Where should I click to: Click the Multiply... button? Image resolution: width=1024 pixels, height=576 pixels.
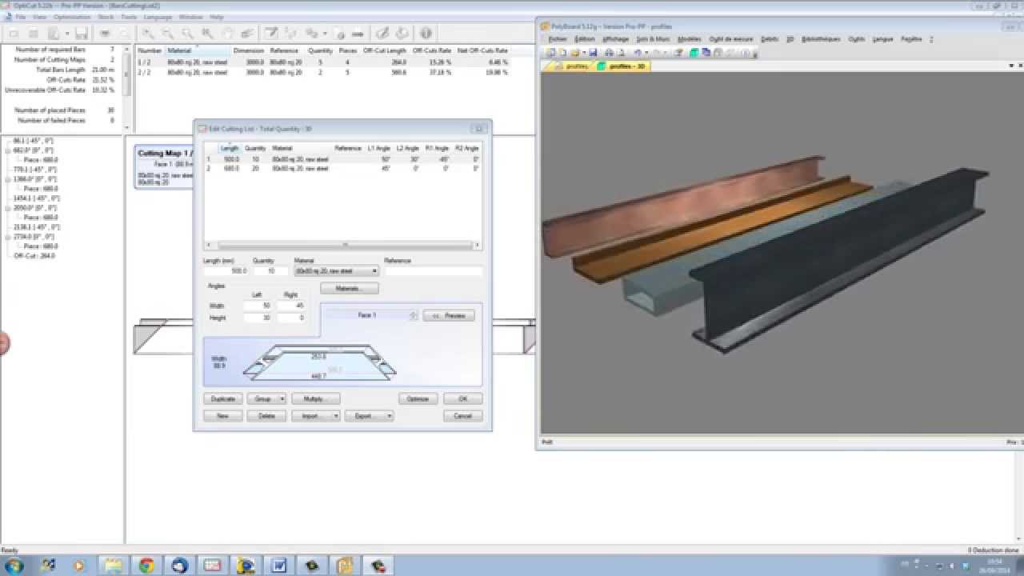tap(316, 398)
